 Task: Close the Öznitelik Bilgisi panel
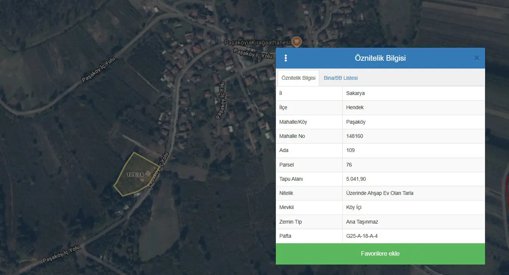(x=476, y=58)
